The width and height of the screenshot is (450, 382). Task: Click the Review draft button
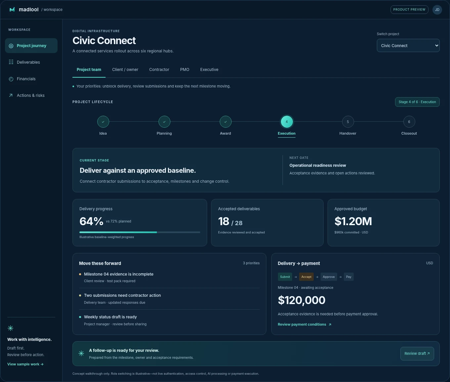coord(417,353)
